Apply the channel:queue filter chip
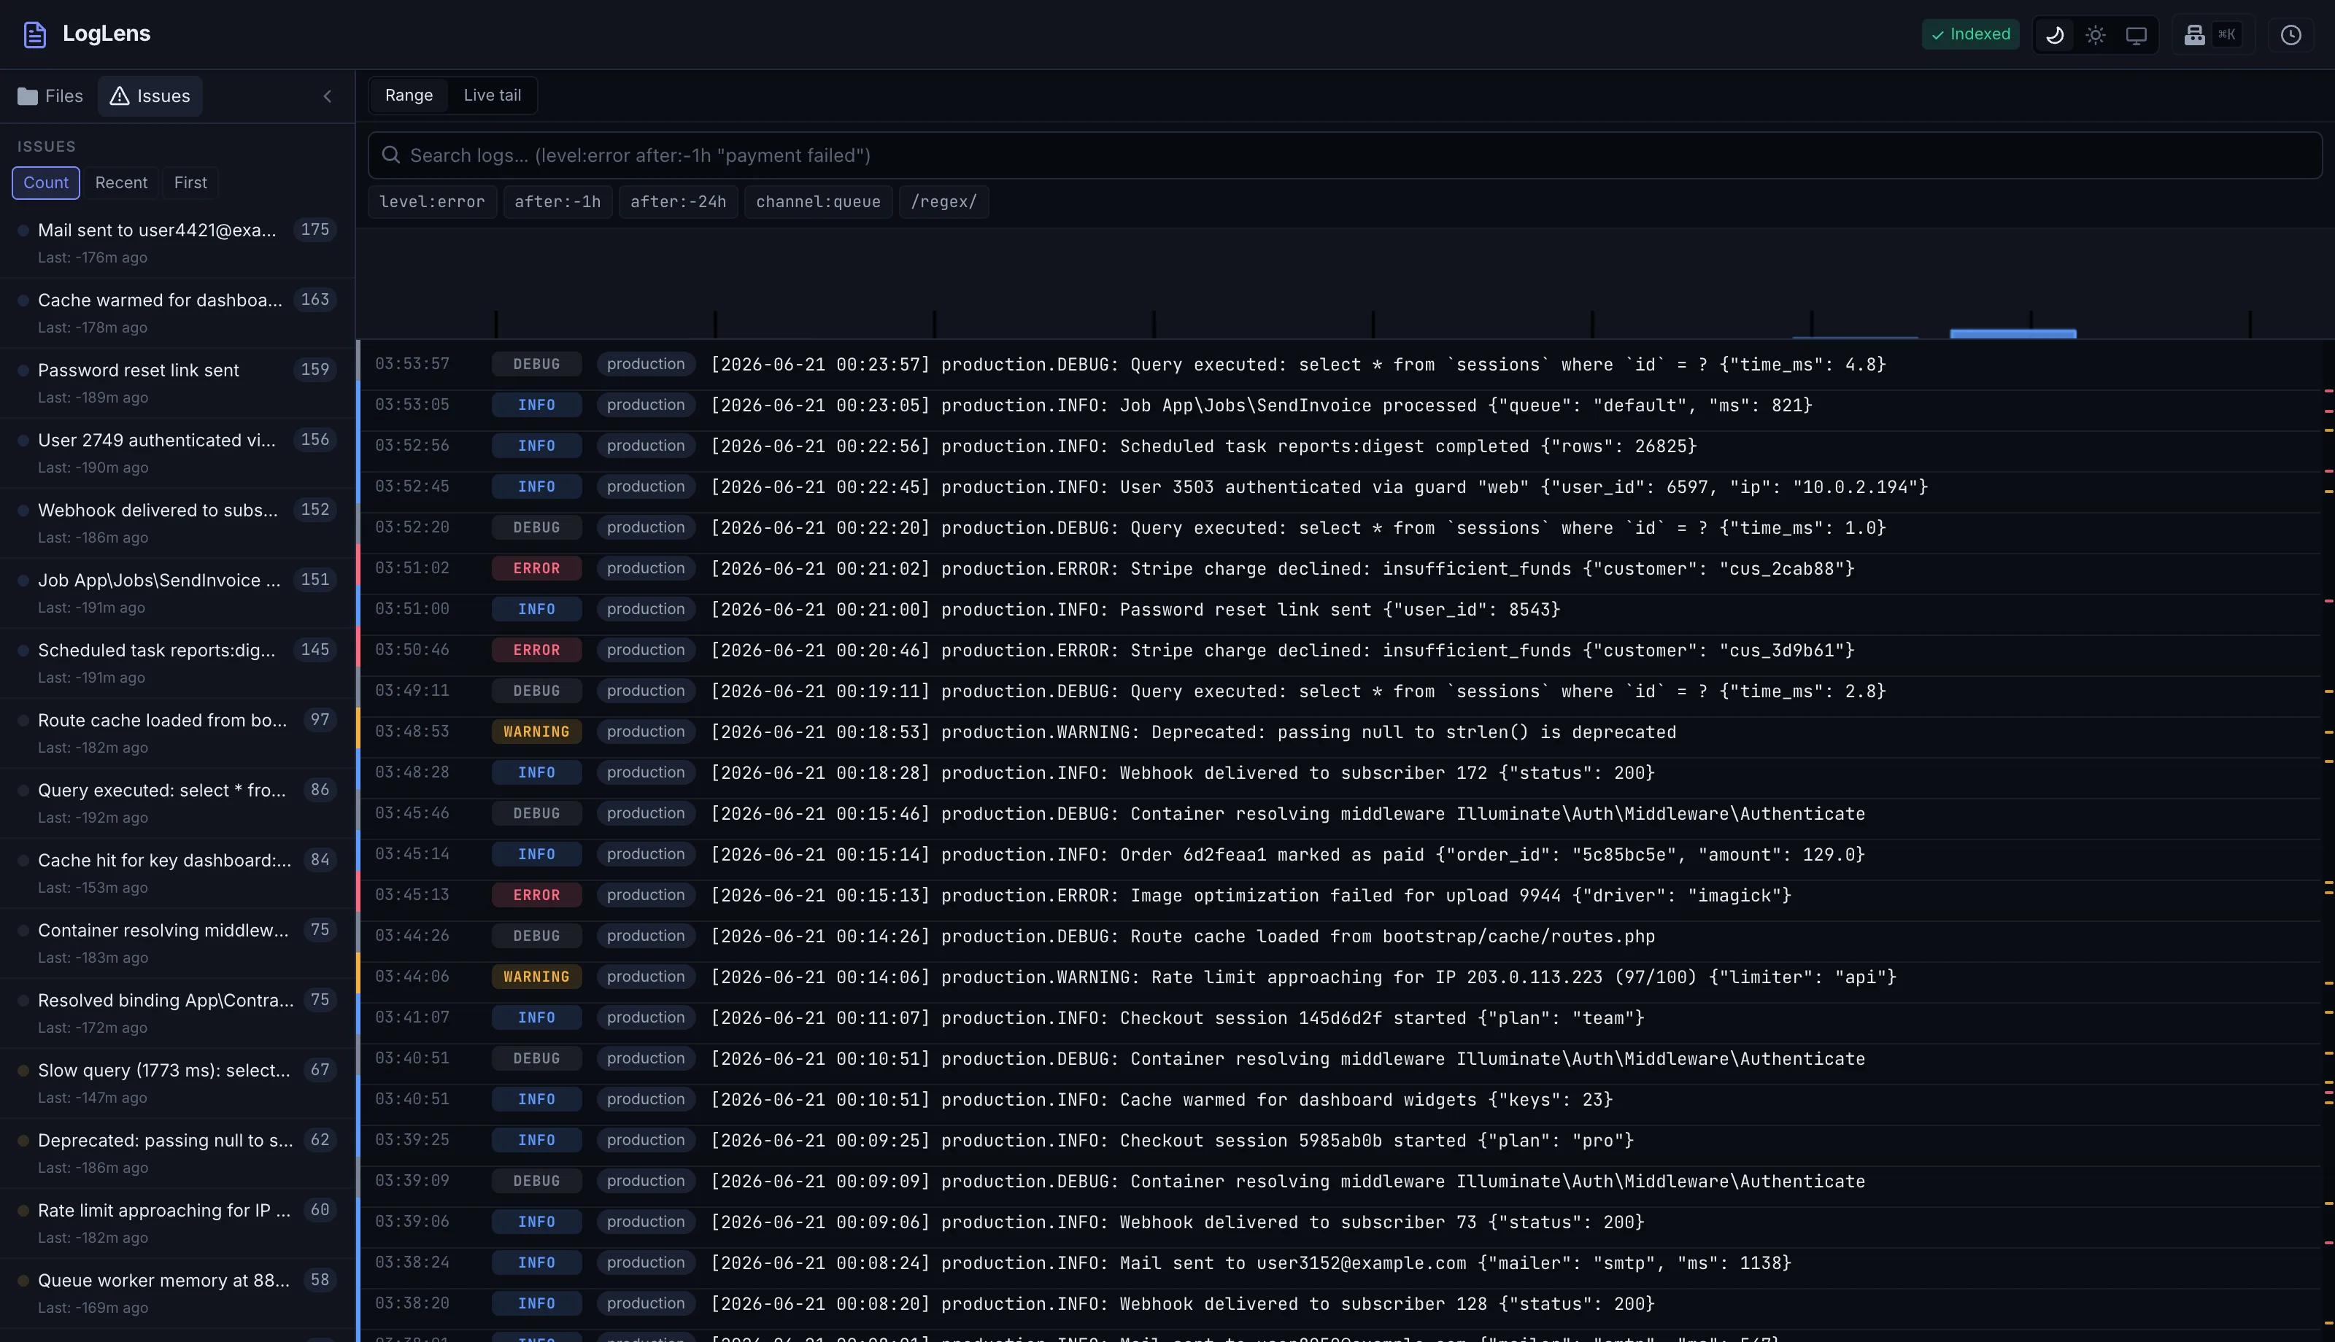 pos(818,202)
